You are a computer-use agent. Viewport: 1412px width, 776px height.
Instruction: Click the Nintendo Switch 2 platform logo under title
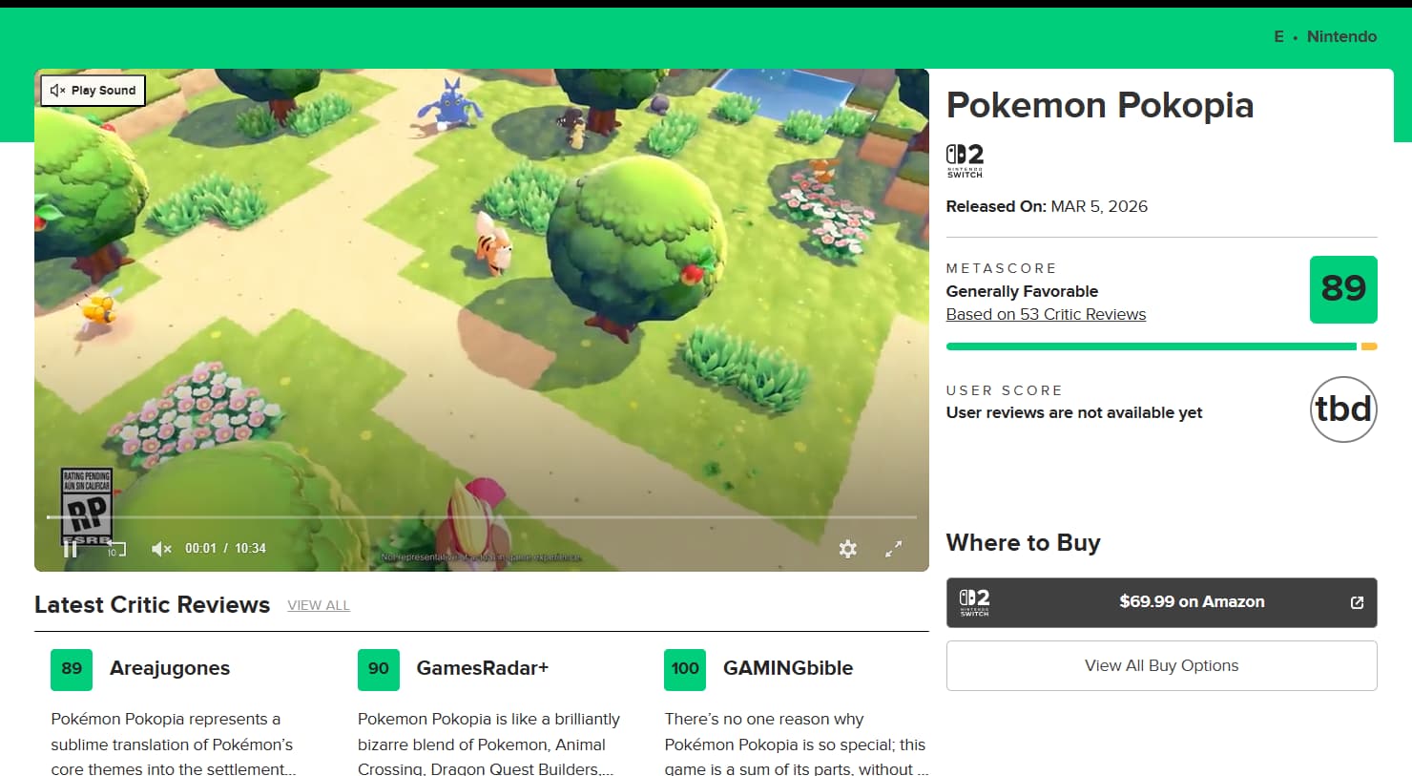(965, 160)
